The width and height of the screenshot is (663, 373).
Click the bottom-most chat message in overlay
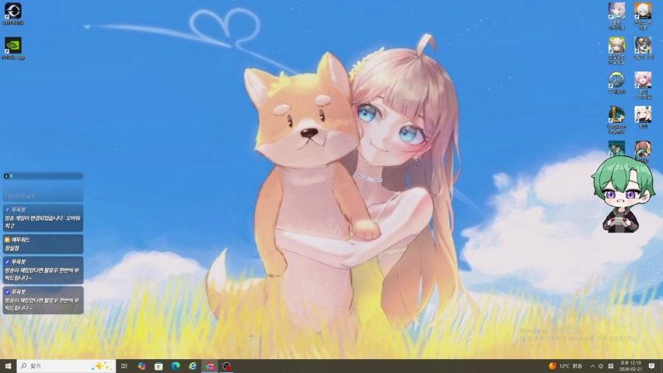(x=43, y=300)
